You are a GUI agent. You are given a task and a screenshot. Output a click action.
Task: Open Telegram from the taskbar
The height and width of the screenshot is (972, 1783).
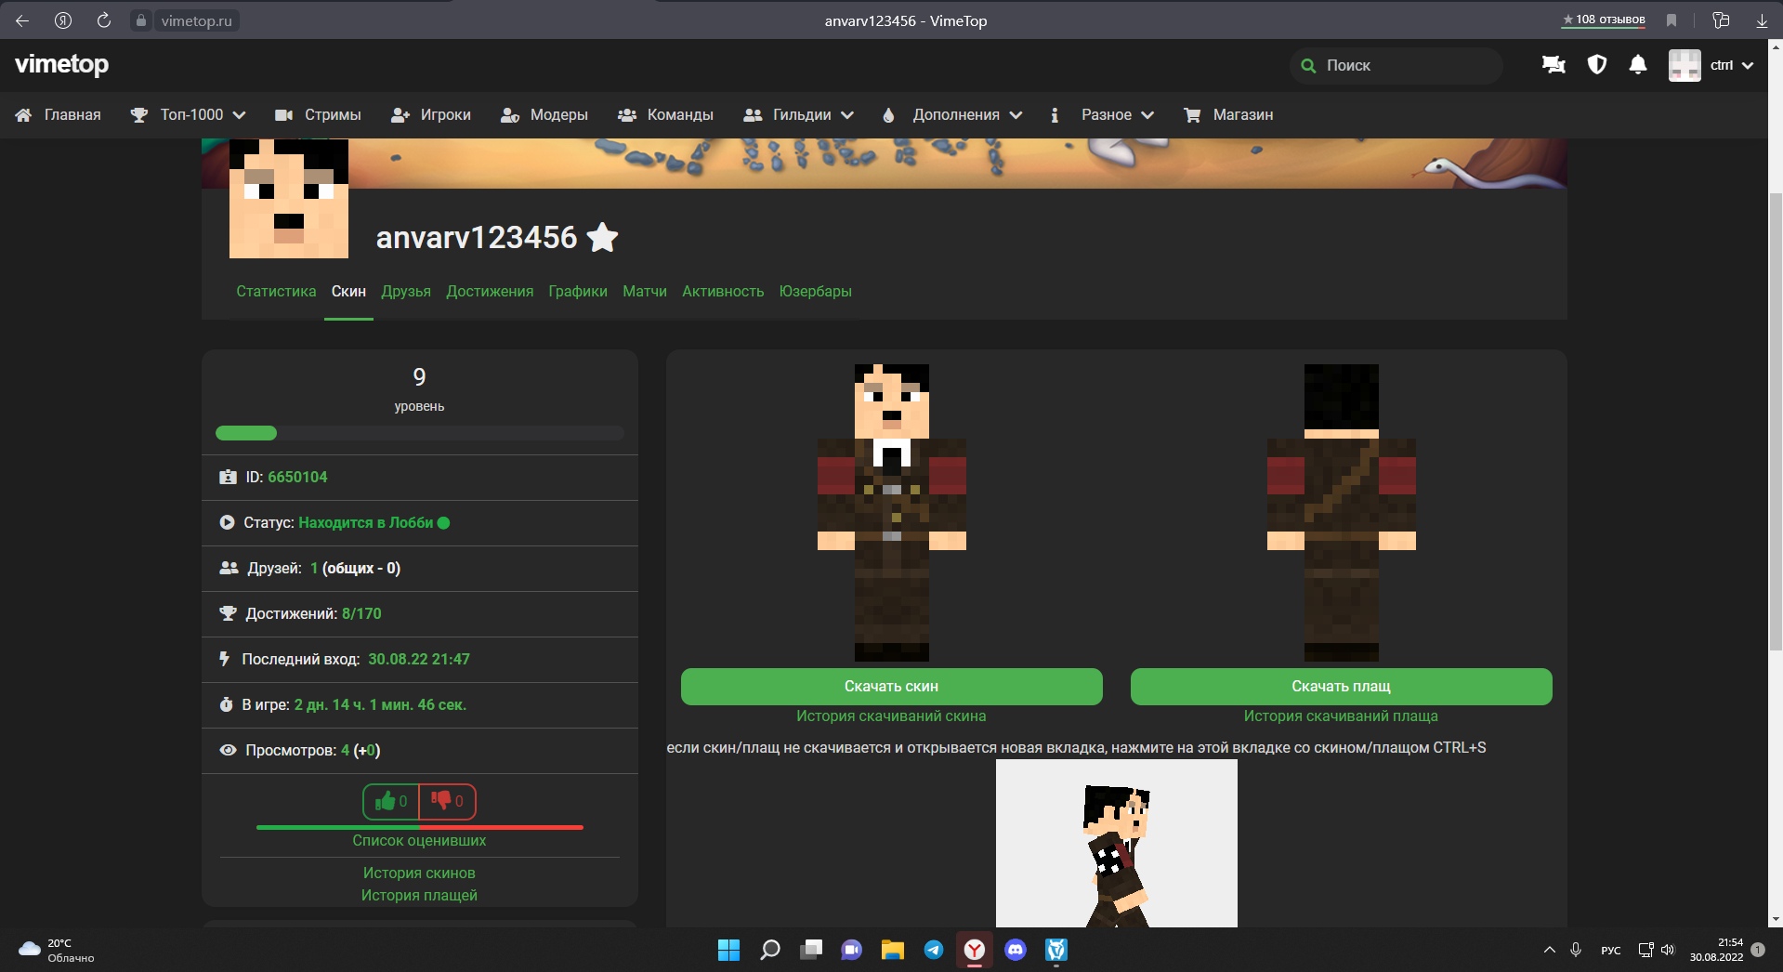(934, 950)
